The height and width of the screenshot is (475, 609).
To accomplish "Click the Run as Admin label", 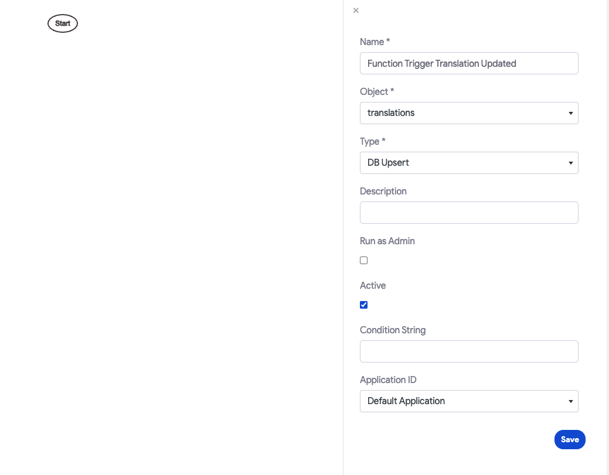I will [387, 241].
